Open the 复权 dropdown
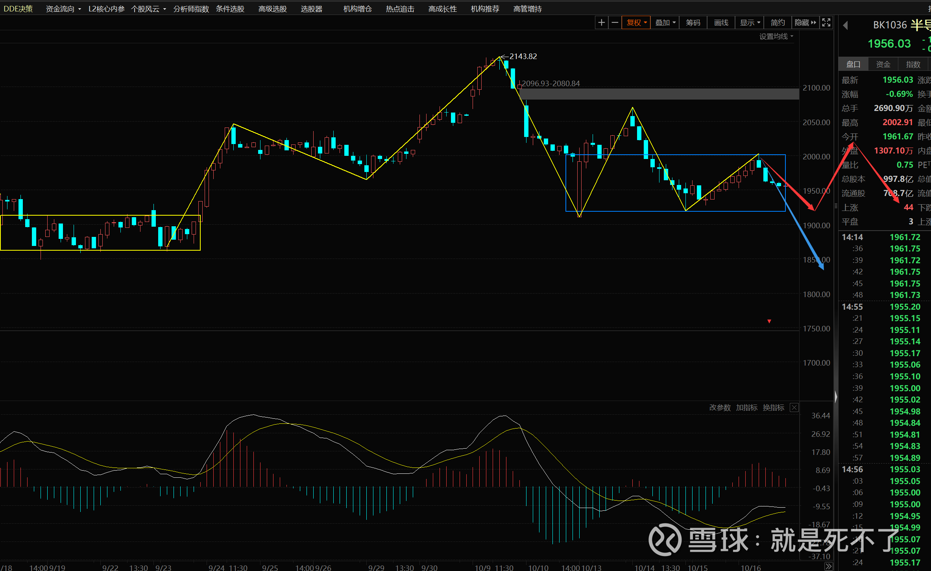The height and width of the screenshot is (571, 931). click(636, 23)
